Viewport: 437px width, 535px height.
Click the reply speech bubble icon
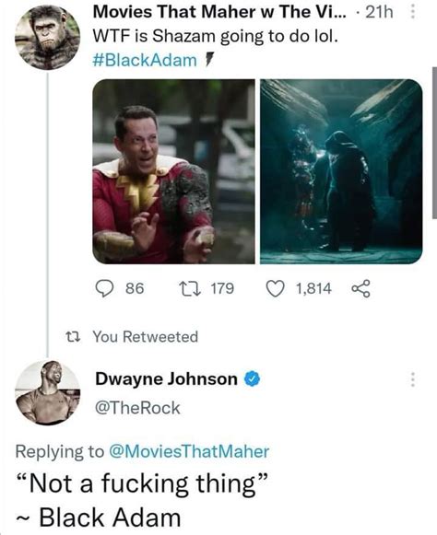pyautogui.click(x=104, y=288)
